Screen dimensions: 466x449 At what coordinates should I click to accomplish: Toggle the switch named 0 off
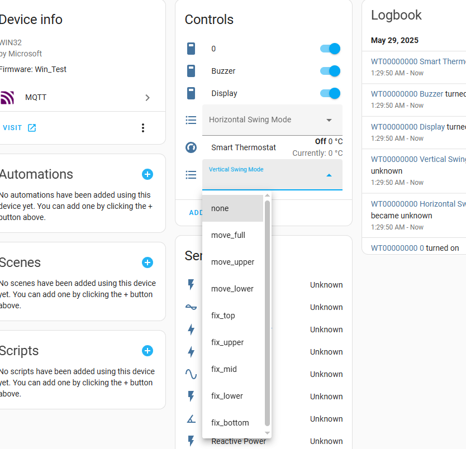(330, 49)
